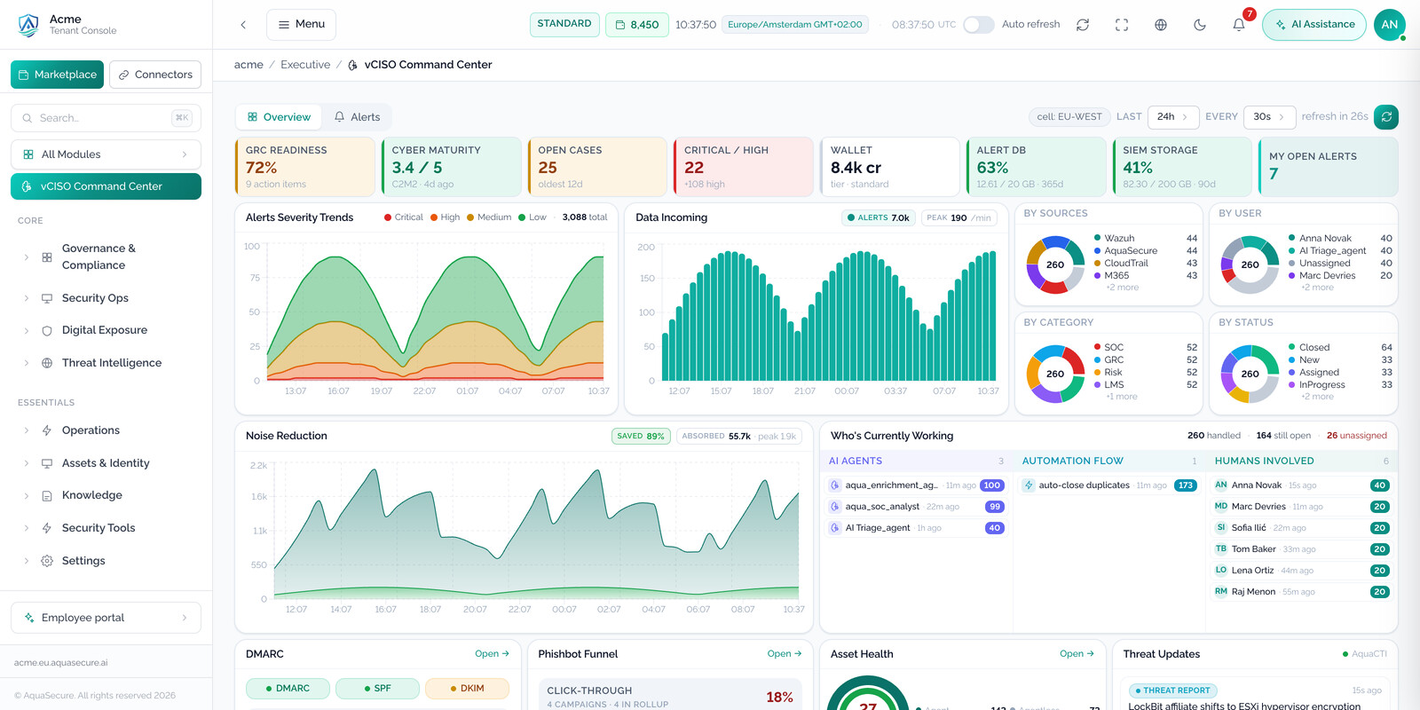Toggle High series in Alerts Severity legend

446,217
